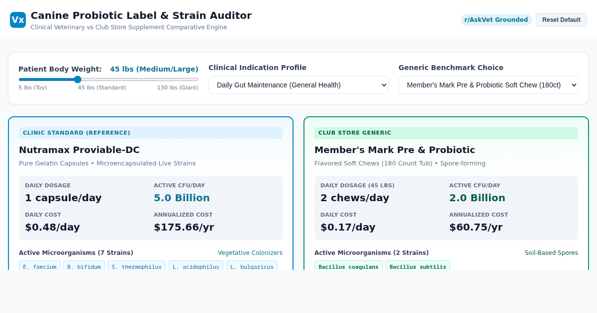This screenshot has height=313, width=597.
Task: Click the $175.66/yr annualized cost
Action: click(184, 227)
